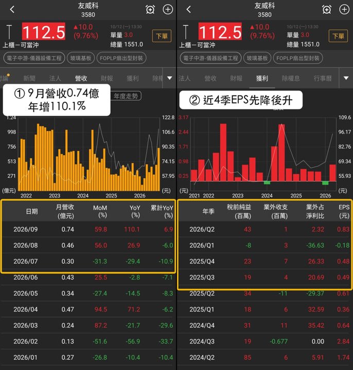Place order with 下單 in left panel
The height and width of the screenshot is (370, 353).
[x=162, y=36]
